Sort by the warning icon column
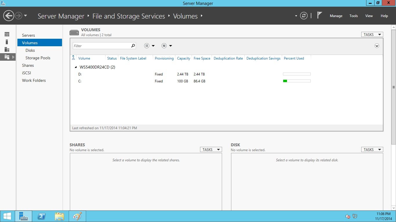396x222 pixels. tap(73, 58)
